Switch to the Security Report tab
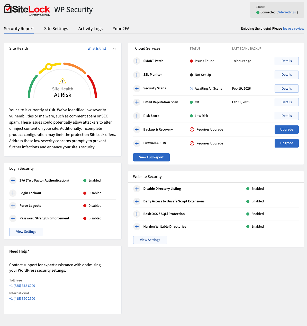Viewport: 307px width, 326px height. click(19, 29)
